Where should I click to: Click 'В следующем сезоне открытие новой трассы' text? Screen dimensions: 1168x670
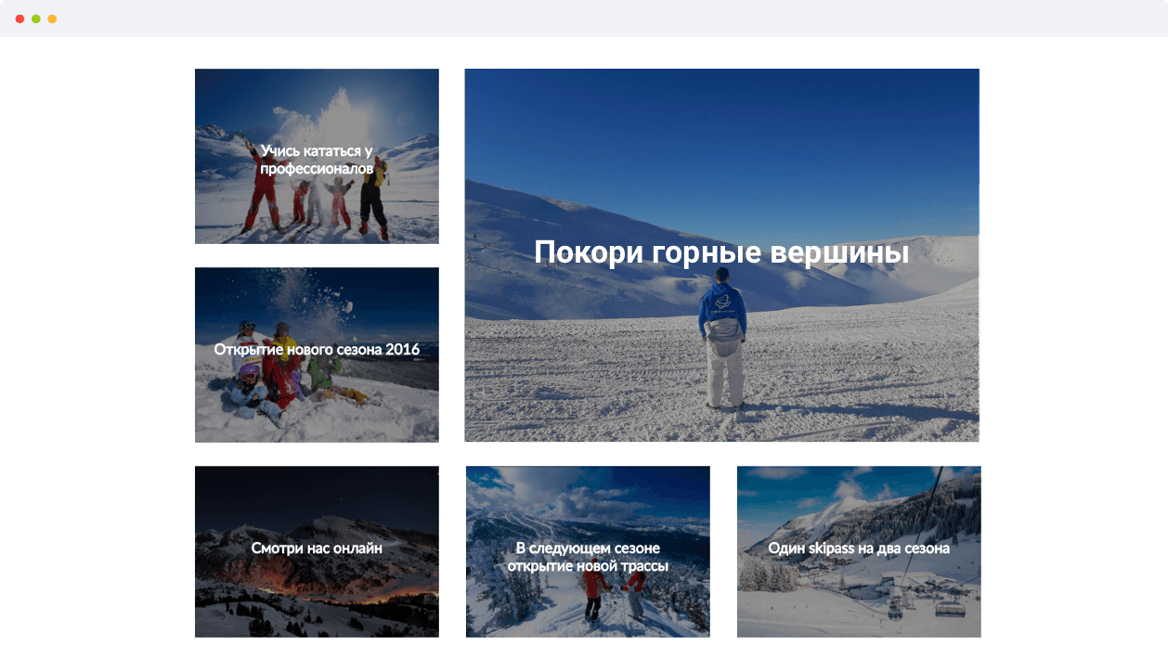click(588, 557)
